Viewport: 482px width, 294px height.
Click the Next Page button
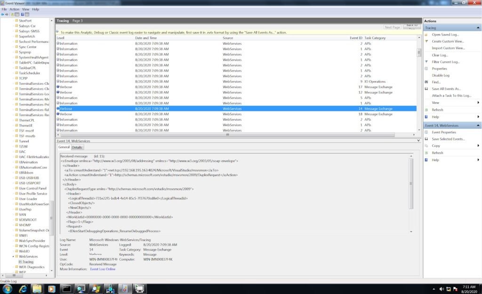tap(392, 27)
